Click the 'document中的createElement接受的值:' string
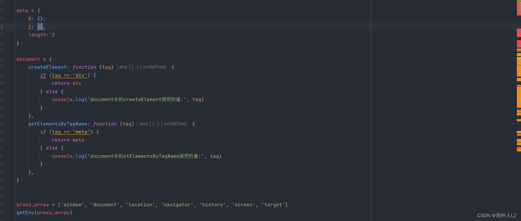 click(137, 100)
